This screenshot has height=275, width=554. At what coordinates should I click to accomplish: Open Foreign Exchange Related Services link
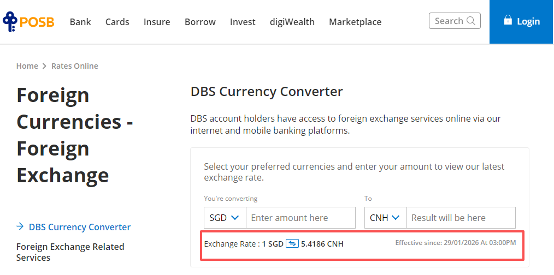pyautogui.click(x=70, y=252)
